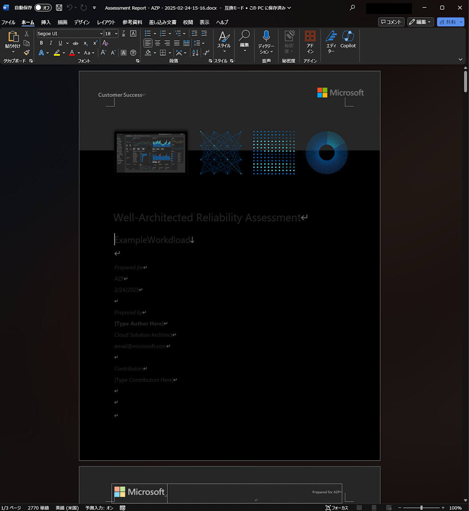Switch to the デザイン tab
The image size is (469, 511).
pyautogui.click(x=82, y=22)
